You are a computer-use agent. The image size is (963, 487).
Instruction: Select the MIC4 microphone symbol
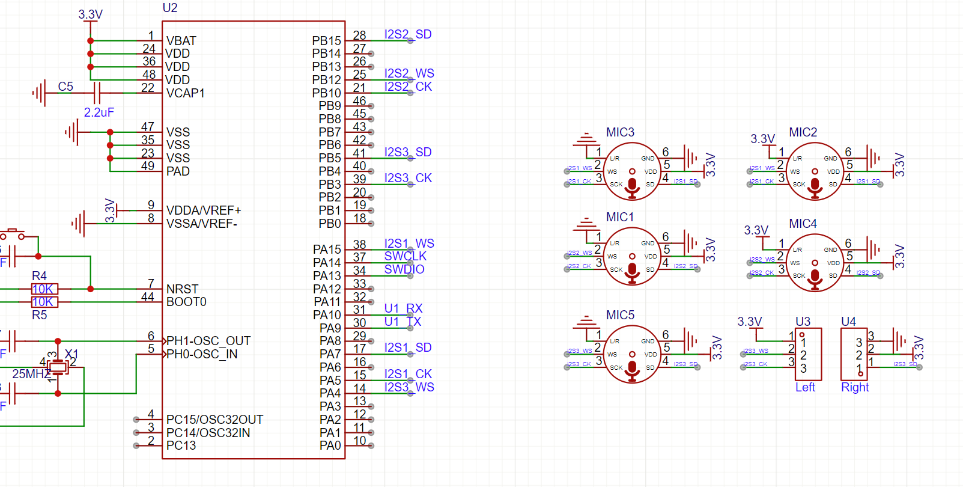tap(815, 263)
